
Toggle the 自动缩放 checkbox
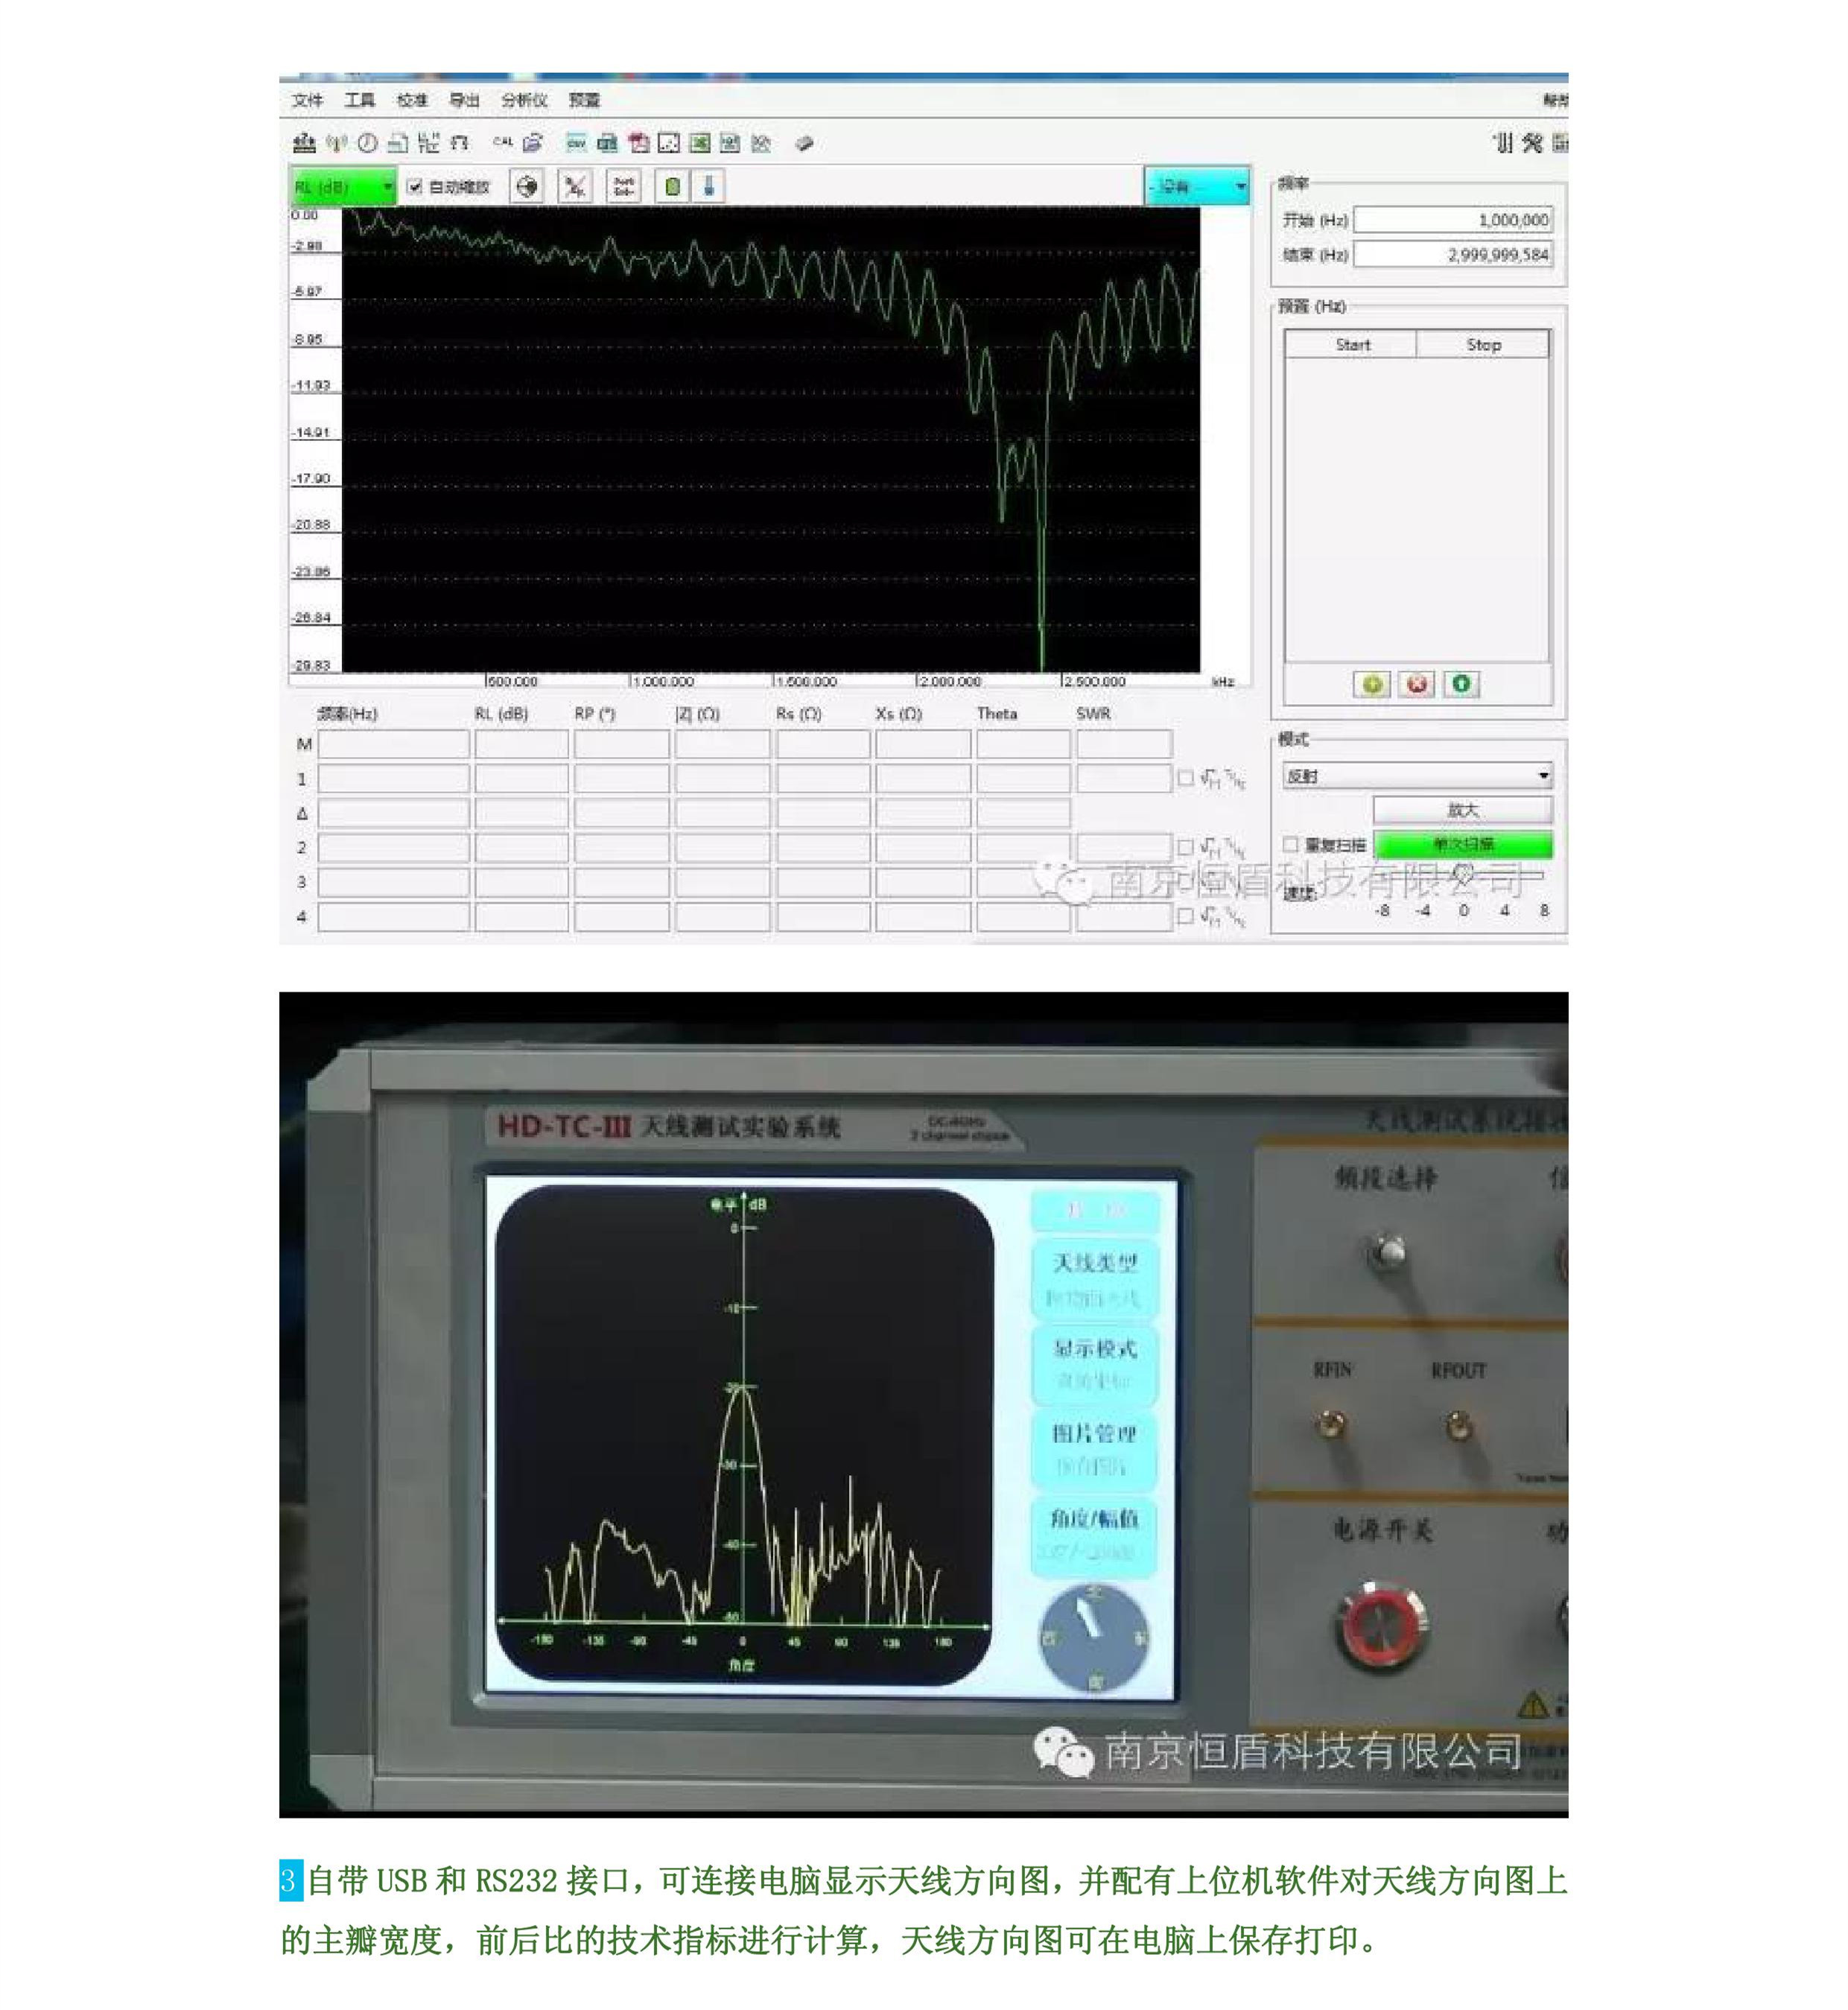(x=414, y=187)
